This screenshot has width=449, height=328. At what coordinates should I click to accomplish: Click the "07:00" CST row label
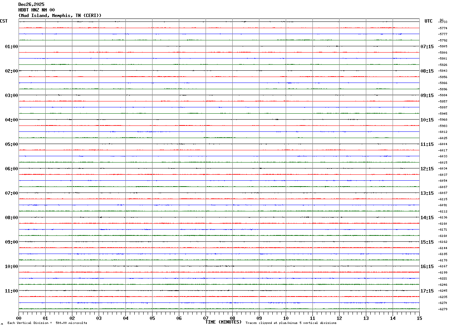coord(12,193)
